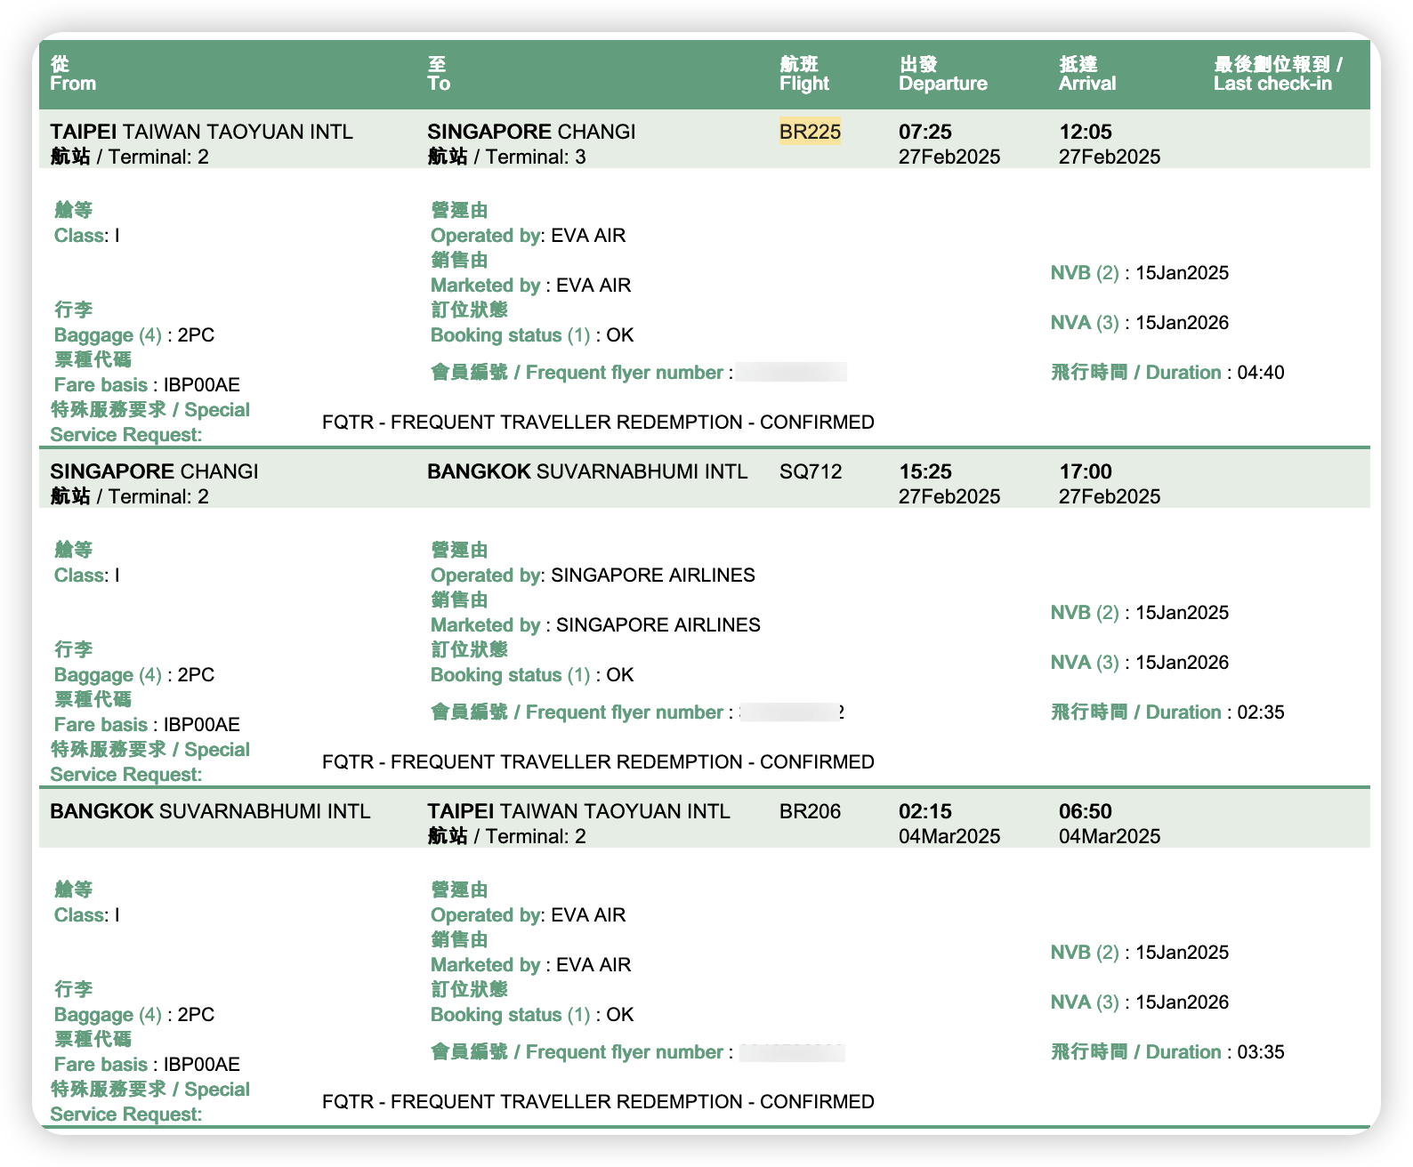Click the Last check-in column header

coord(1272,84)
